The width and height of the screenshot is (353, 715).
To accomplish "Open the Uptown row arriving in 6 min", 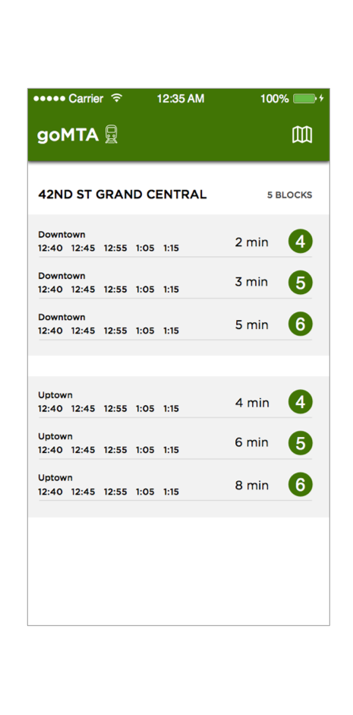I will [x=175, y=443].
